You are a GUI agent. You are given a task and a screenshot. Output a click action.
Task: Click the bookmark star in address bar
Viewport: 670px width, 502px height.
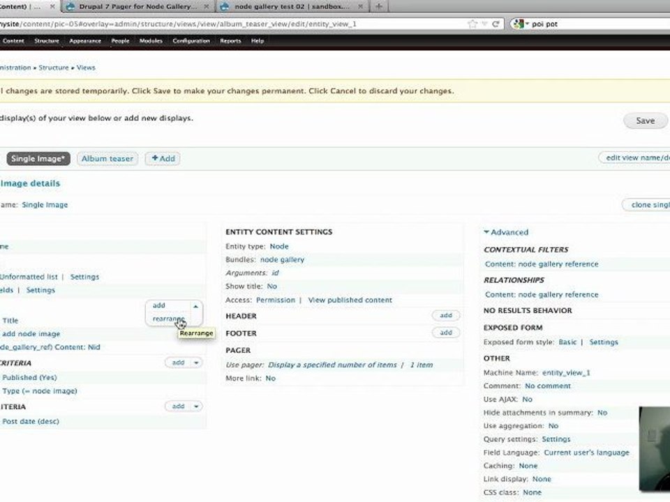[x=472, y=24]
